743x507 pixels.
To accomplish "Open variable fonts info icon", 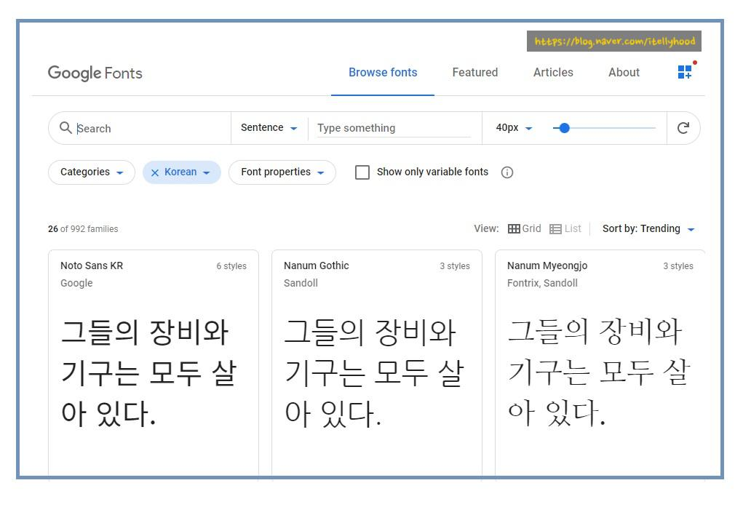I will (507, 172).
